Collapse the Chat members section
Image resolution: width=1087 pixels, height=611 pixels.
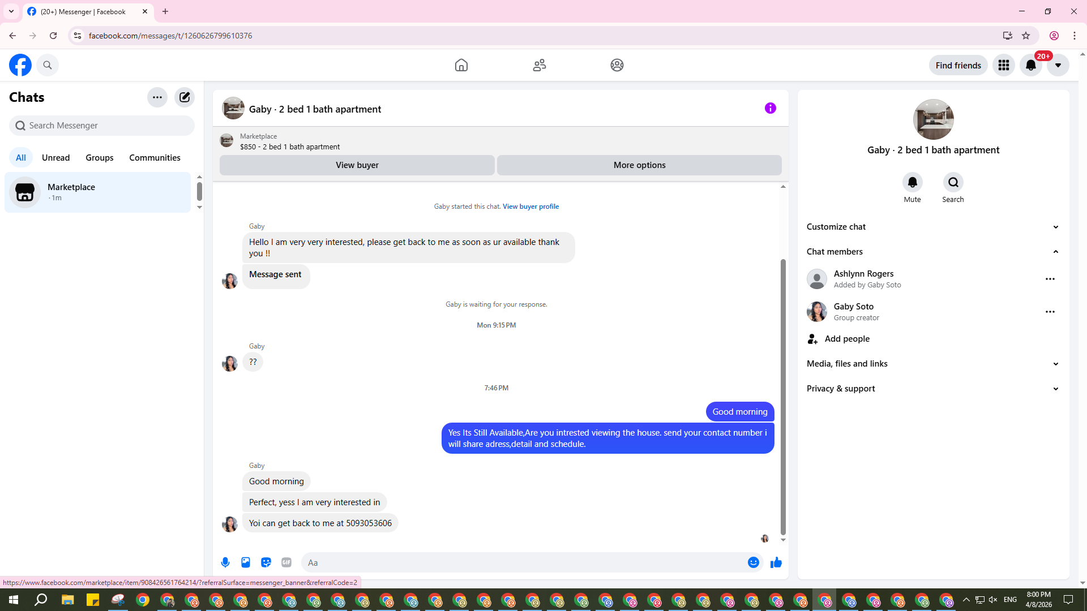coord(932,252)
